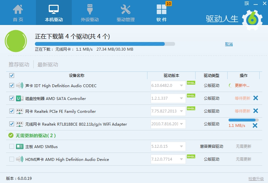The width and height of the screenshot is (268, 183).
Task: Check the AMD SMBus motherboard checkbox
Action: [x=12, y=146]
